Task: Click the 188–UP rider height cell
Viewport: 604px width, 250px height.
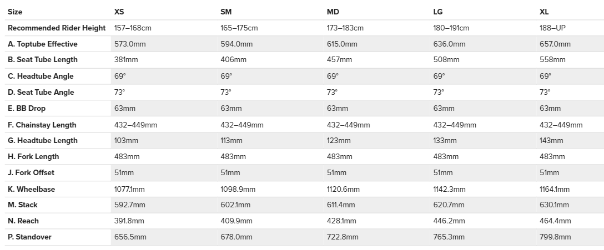Action: coord(552,28)
